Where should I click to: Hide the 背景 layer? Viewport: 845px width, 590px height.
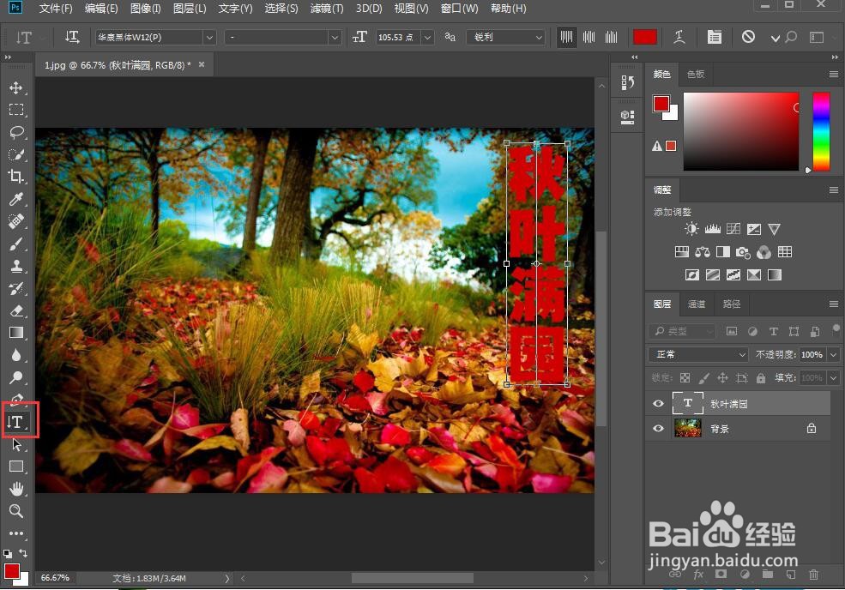point(658,429)
